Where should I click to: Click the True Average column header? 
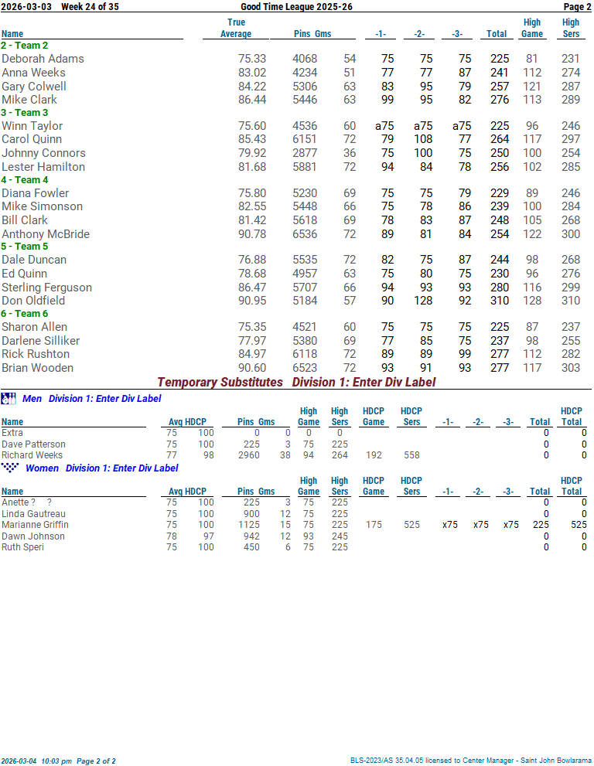pyautogui.click(x=236, y=28)
